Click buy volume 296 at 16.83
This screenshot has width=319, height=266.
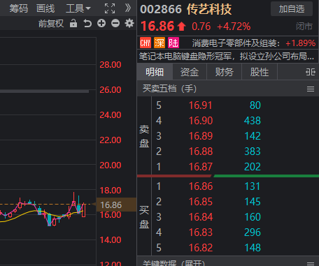pyautogui.click(x=253, y=232)
